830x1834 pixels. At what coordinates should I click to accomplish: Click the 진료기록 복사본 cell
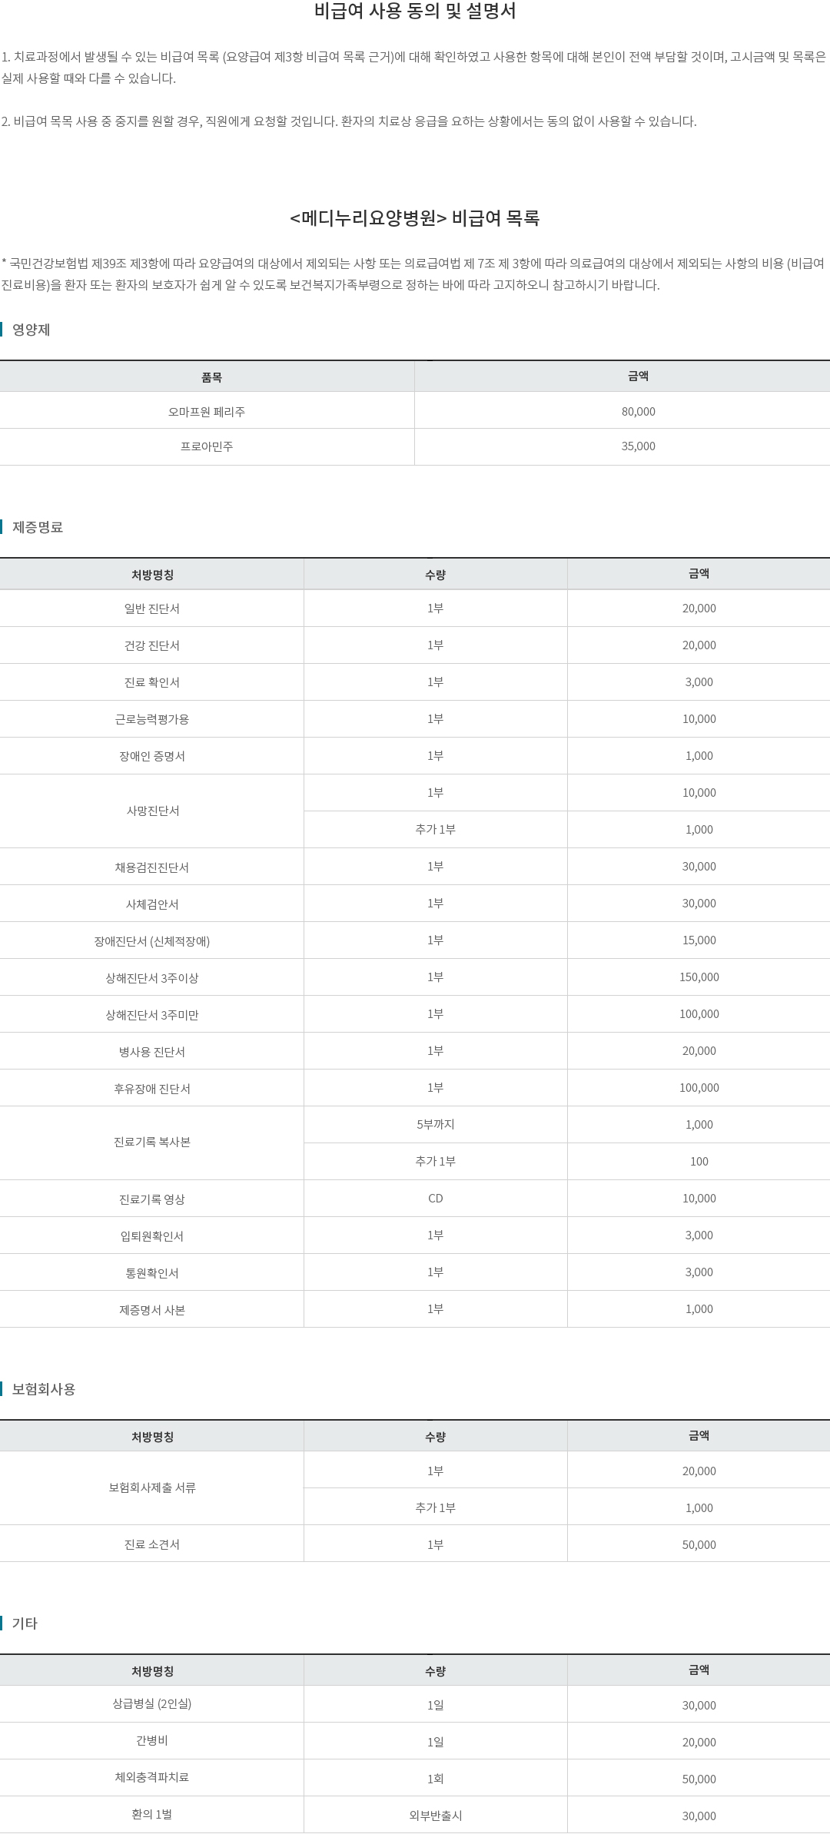point(152,1143)
